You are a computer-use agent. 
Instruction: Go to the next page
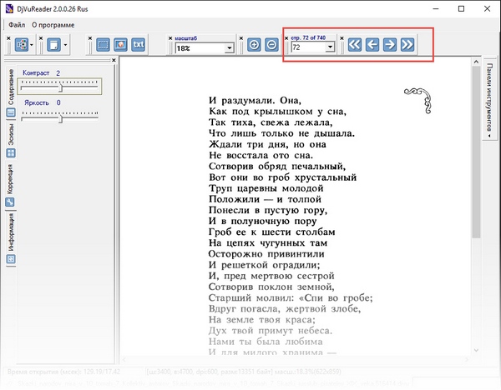[x=390, y=45]
